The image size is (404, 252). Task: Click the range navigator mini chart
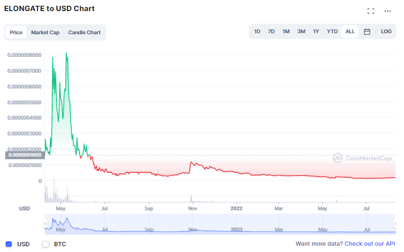[220, 224]
